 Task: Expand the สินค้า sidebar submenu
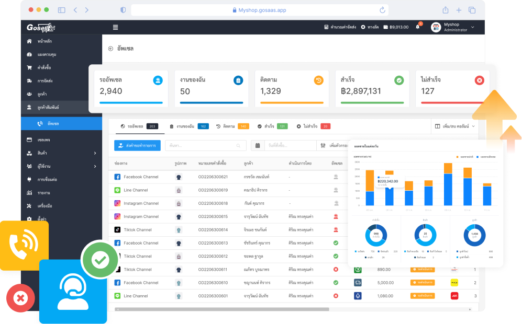[95, 153]
